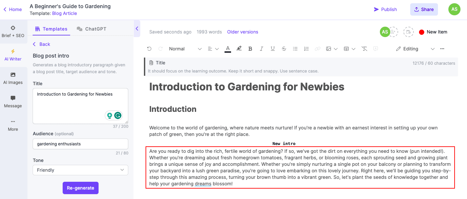Undo the last edit
Image resolution: width=467 pixels, height=199 pixels.
(x=149, y=49)
